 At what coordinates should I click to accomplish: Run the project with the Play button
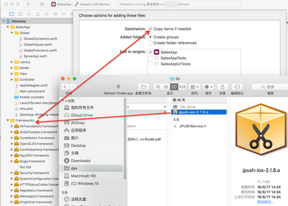(29, 4)
